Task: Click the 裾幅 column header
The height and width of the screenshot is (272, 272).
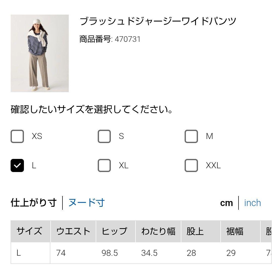Action: click(x=235, y=231)
